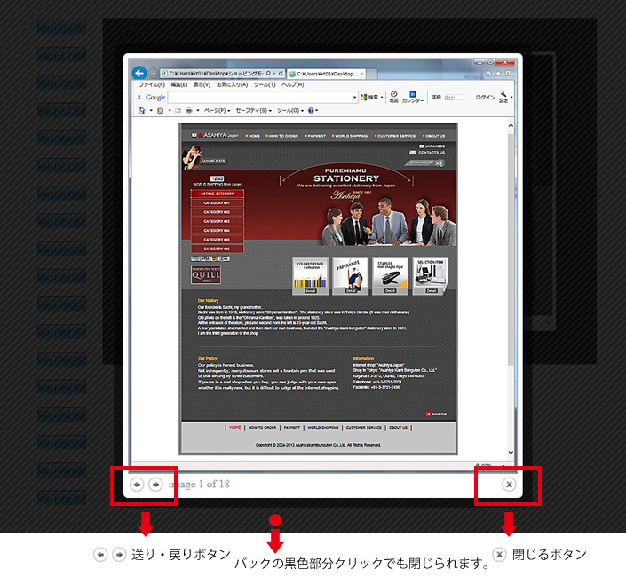Click CUSTOMER SERVICE in top page navigation
Image resolution: width=626 pixels, height=577 pixels.
coord(395,136)
